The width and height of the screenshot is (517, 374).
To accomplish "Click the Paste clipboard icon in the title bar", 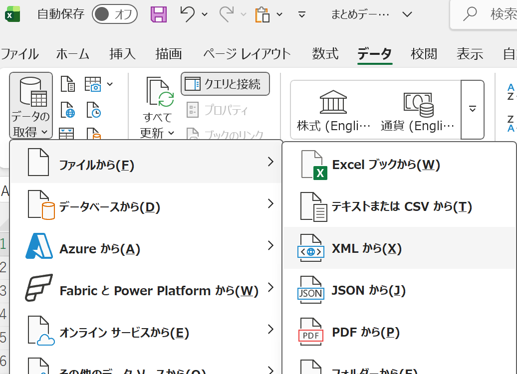I will coord(262,14).
